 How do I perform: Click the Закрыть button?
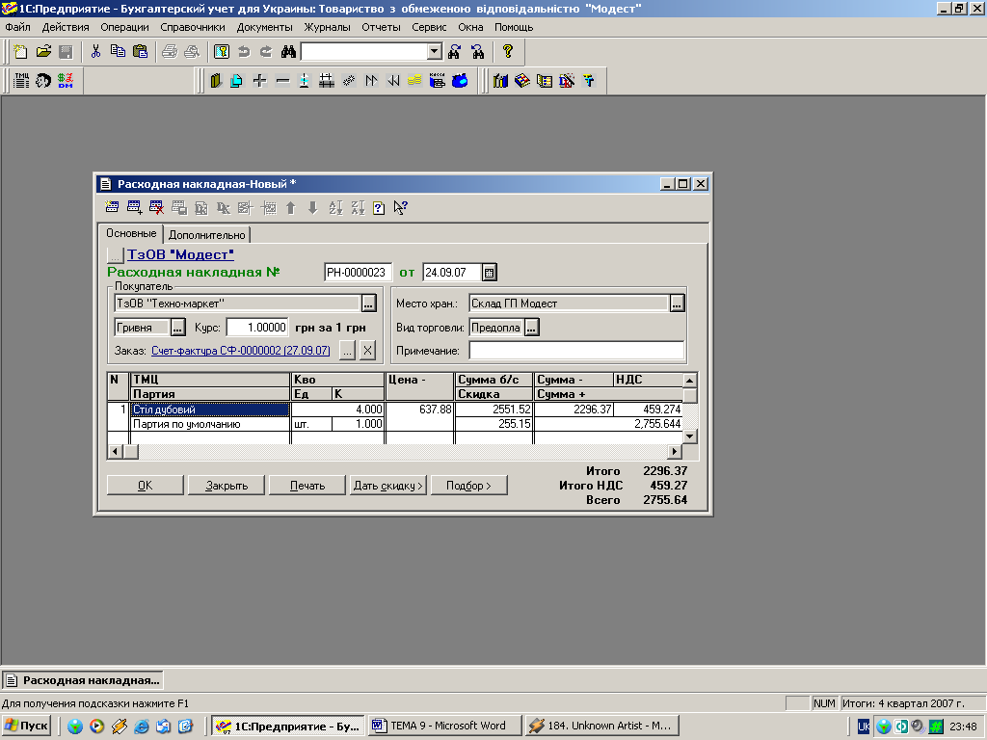[227, 486]
